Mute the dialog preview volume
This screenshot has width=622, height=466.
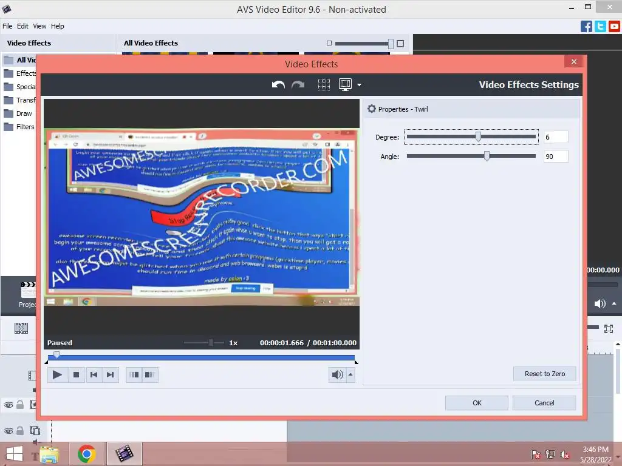tap(337, 374)
